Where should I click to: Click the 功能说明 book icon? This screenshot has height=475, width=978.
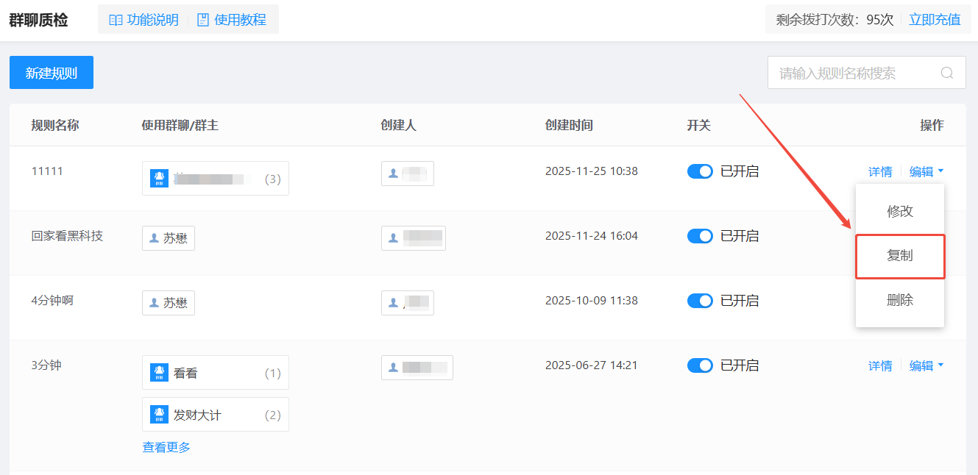point(116,20)
